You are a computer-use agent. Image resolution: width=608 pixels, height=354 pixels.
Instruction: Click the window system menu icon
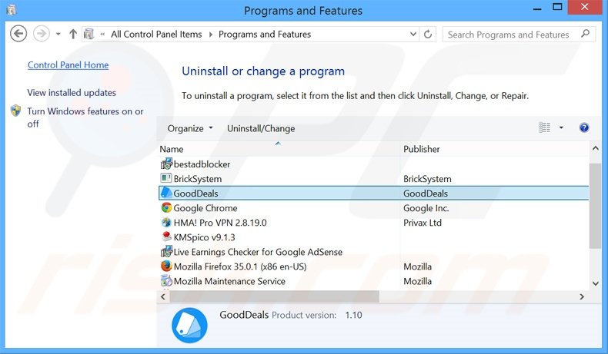tap(12, 10)
